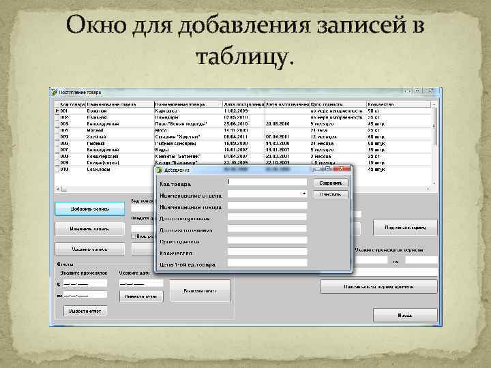Click the Дата поступления column header
The height and width of the screenshot is (368, 491).
tap(244, 104)
